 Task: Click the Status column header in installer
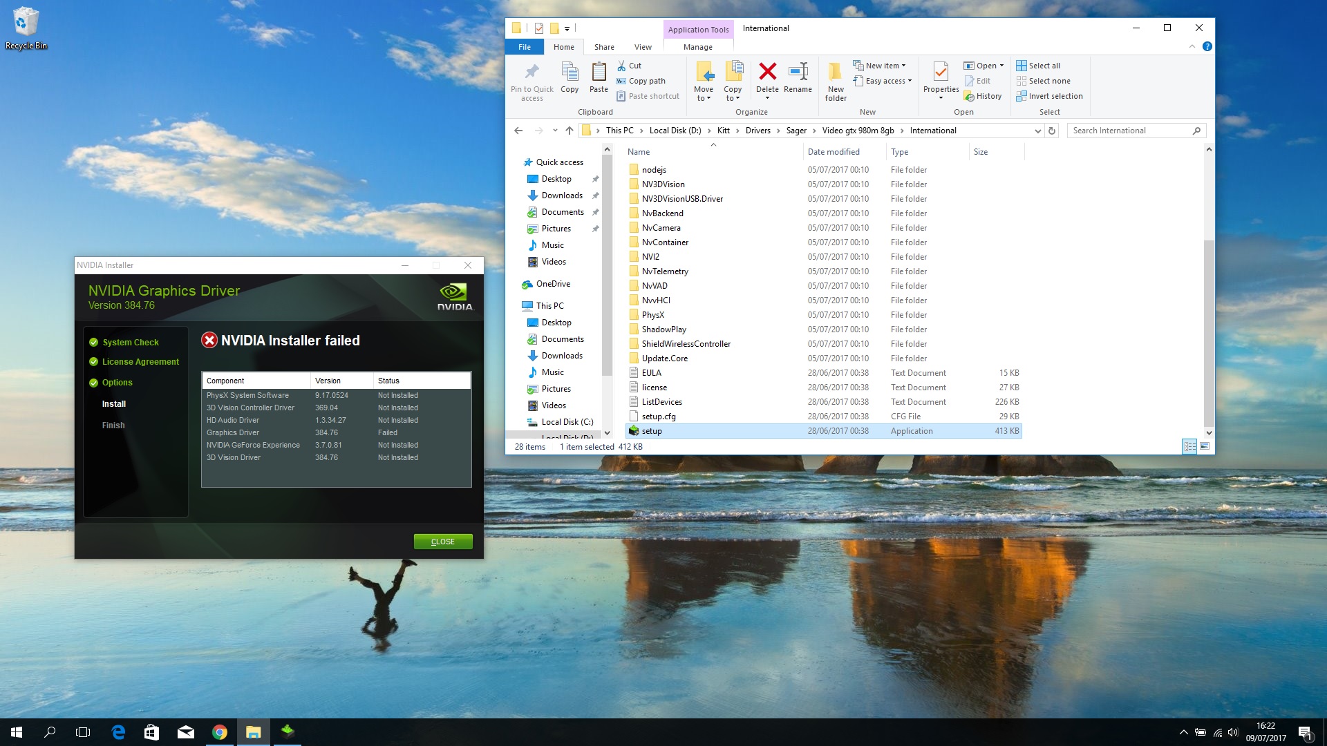point(422,381)
